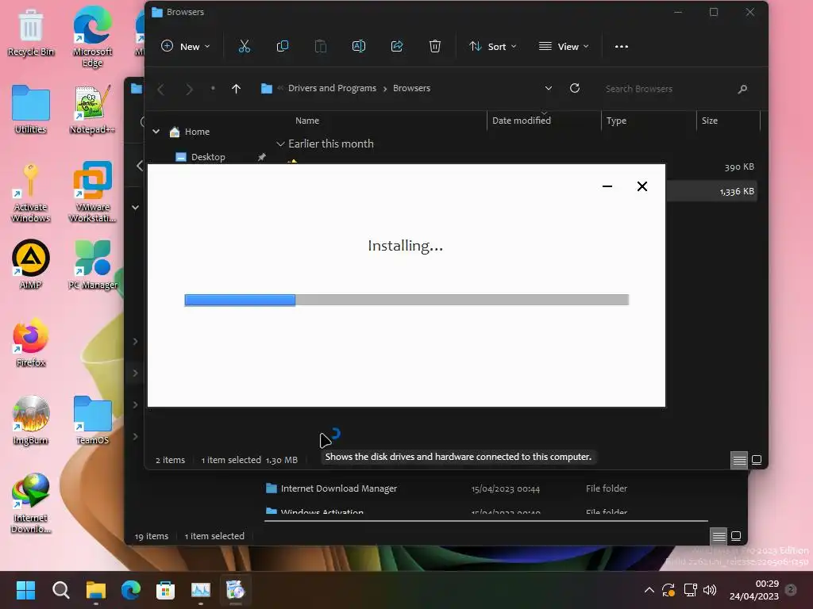Close the Installing dialog
This screenshot has height=609, width=813.
point(642,186)
